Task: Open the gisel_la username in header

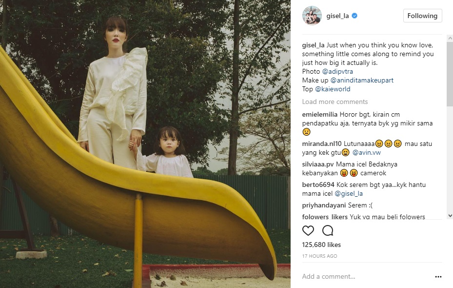Action: pos(337,16)
